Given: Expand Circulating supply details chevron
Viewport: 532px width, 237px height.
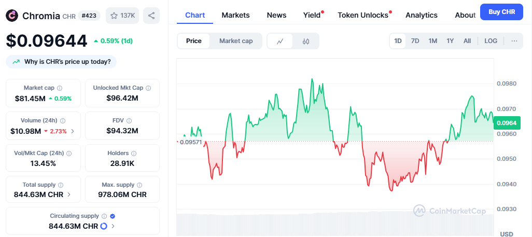Looking at the screenshot, I should [x=113, y=226].
